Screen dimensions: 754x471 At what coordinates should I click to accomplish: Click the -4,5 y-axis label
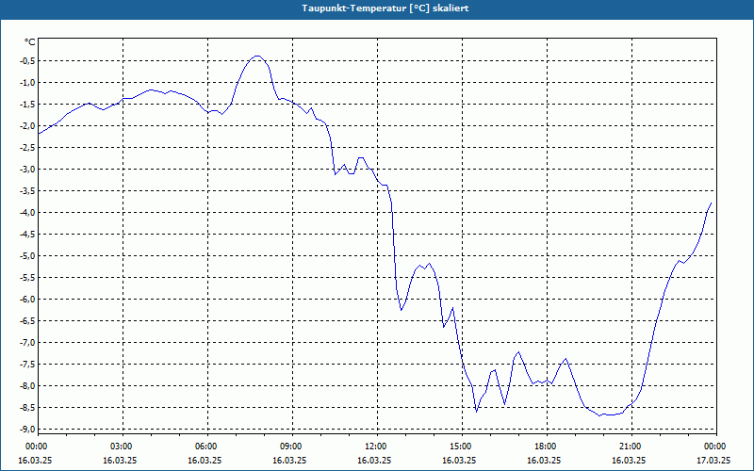point(27,234)
